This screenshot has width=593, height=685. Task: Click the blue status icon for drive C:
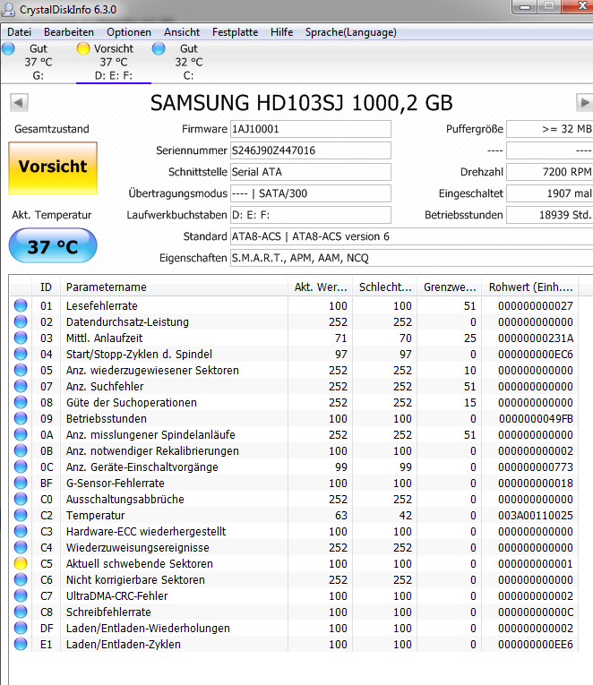pos(159,48)
